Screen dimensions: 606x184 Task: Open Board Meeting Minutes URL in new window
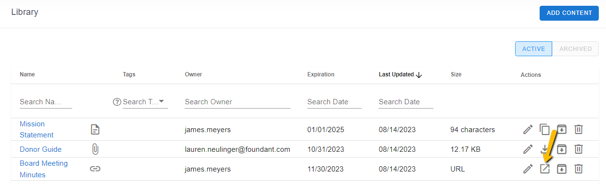544,169
